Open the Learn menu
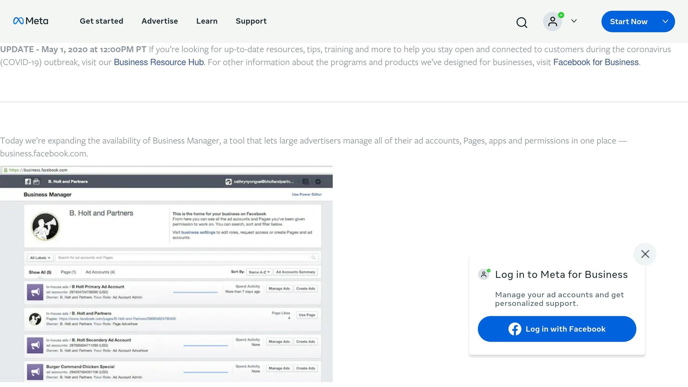The height and width of the screenshot is (387, 688). [x=207, y=21]
